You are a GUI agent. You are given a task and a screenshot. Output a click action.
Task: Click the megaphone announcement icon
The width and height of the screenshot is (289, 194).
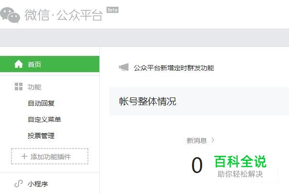coord(124,67)
